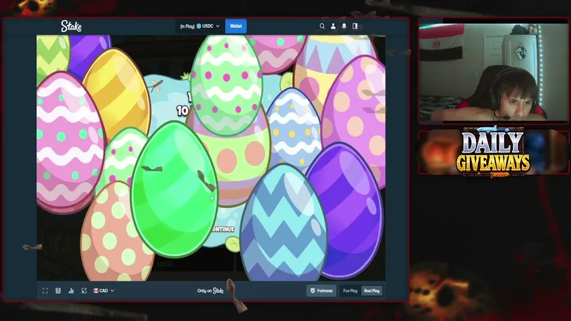This screenshot has height=321, width=571.
Task: Open the CAD currency dropdown
Action: pyautogui.click(x=104, y=291)
